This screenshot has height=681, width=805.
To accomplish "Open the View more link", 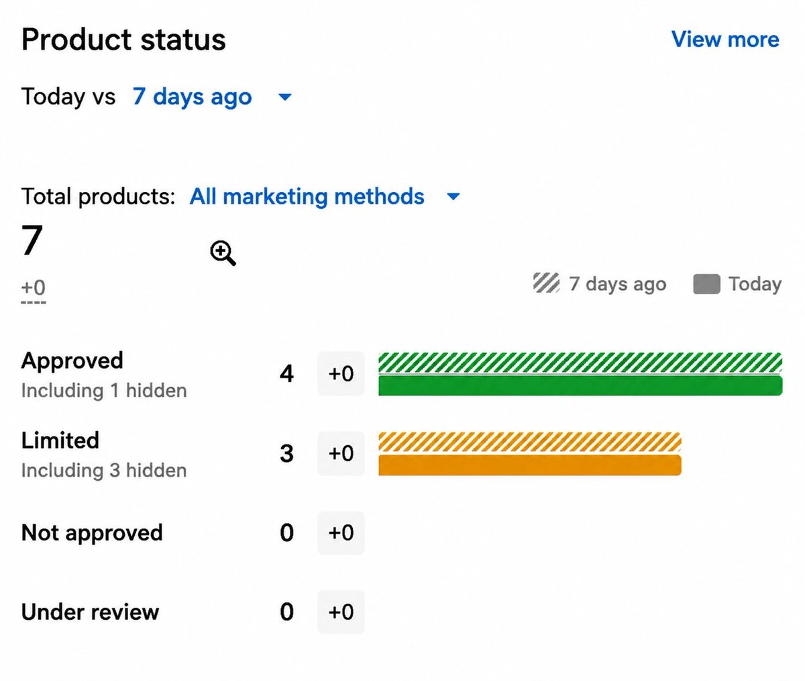I will pos(725,39).
